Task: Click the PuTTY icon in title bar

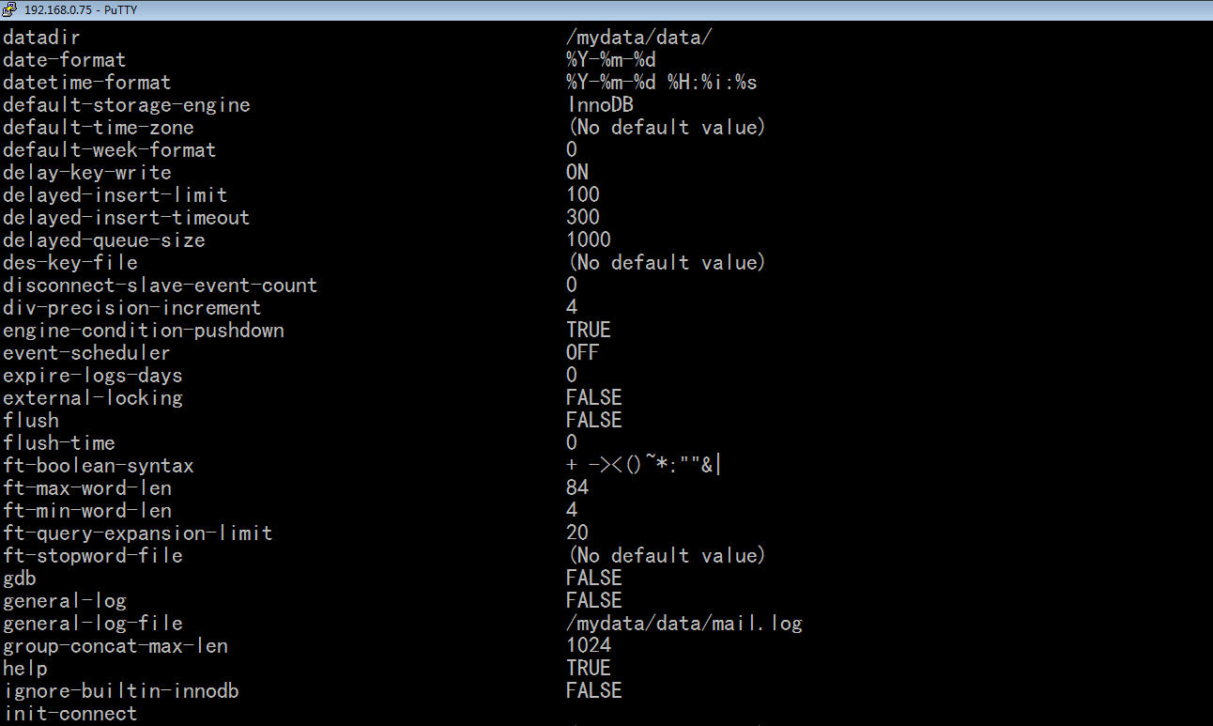Action: pyautogui.click(x=11, y=9)
